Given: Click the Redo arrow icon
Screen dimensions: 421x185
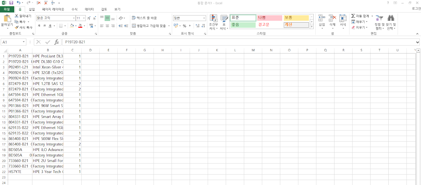Looking at the screenshot, I should coord(28,3).
